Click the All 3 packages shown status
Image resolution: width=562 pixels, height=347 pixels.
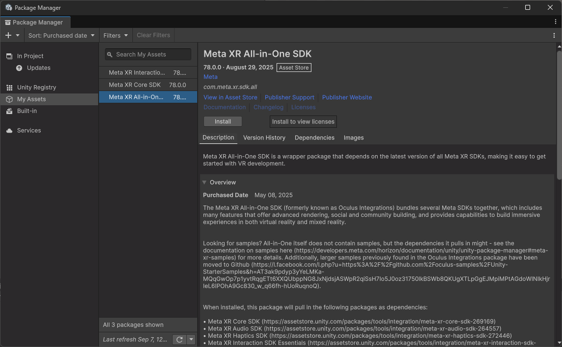coord(133,325)
